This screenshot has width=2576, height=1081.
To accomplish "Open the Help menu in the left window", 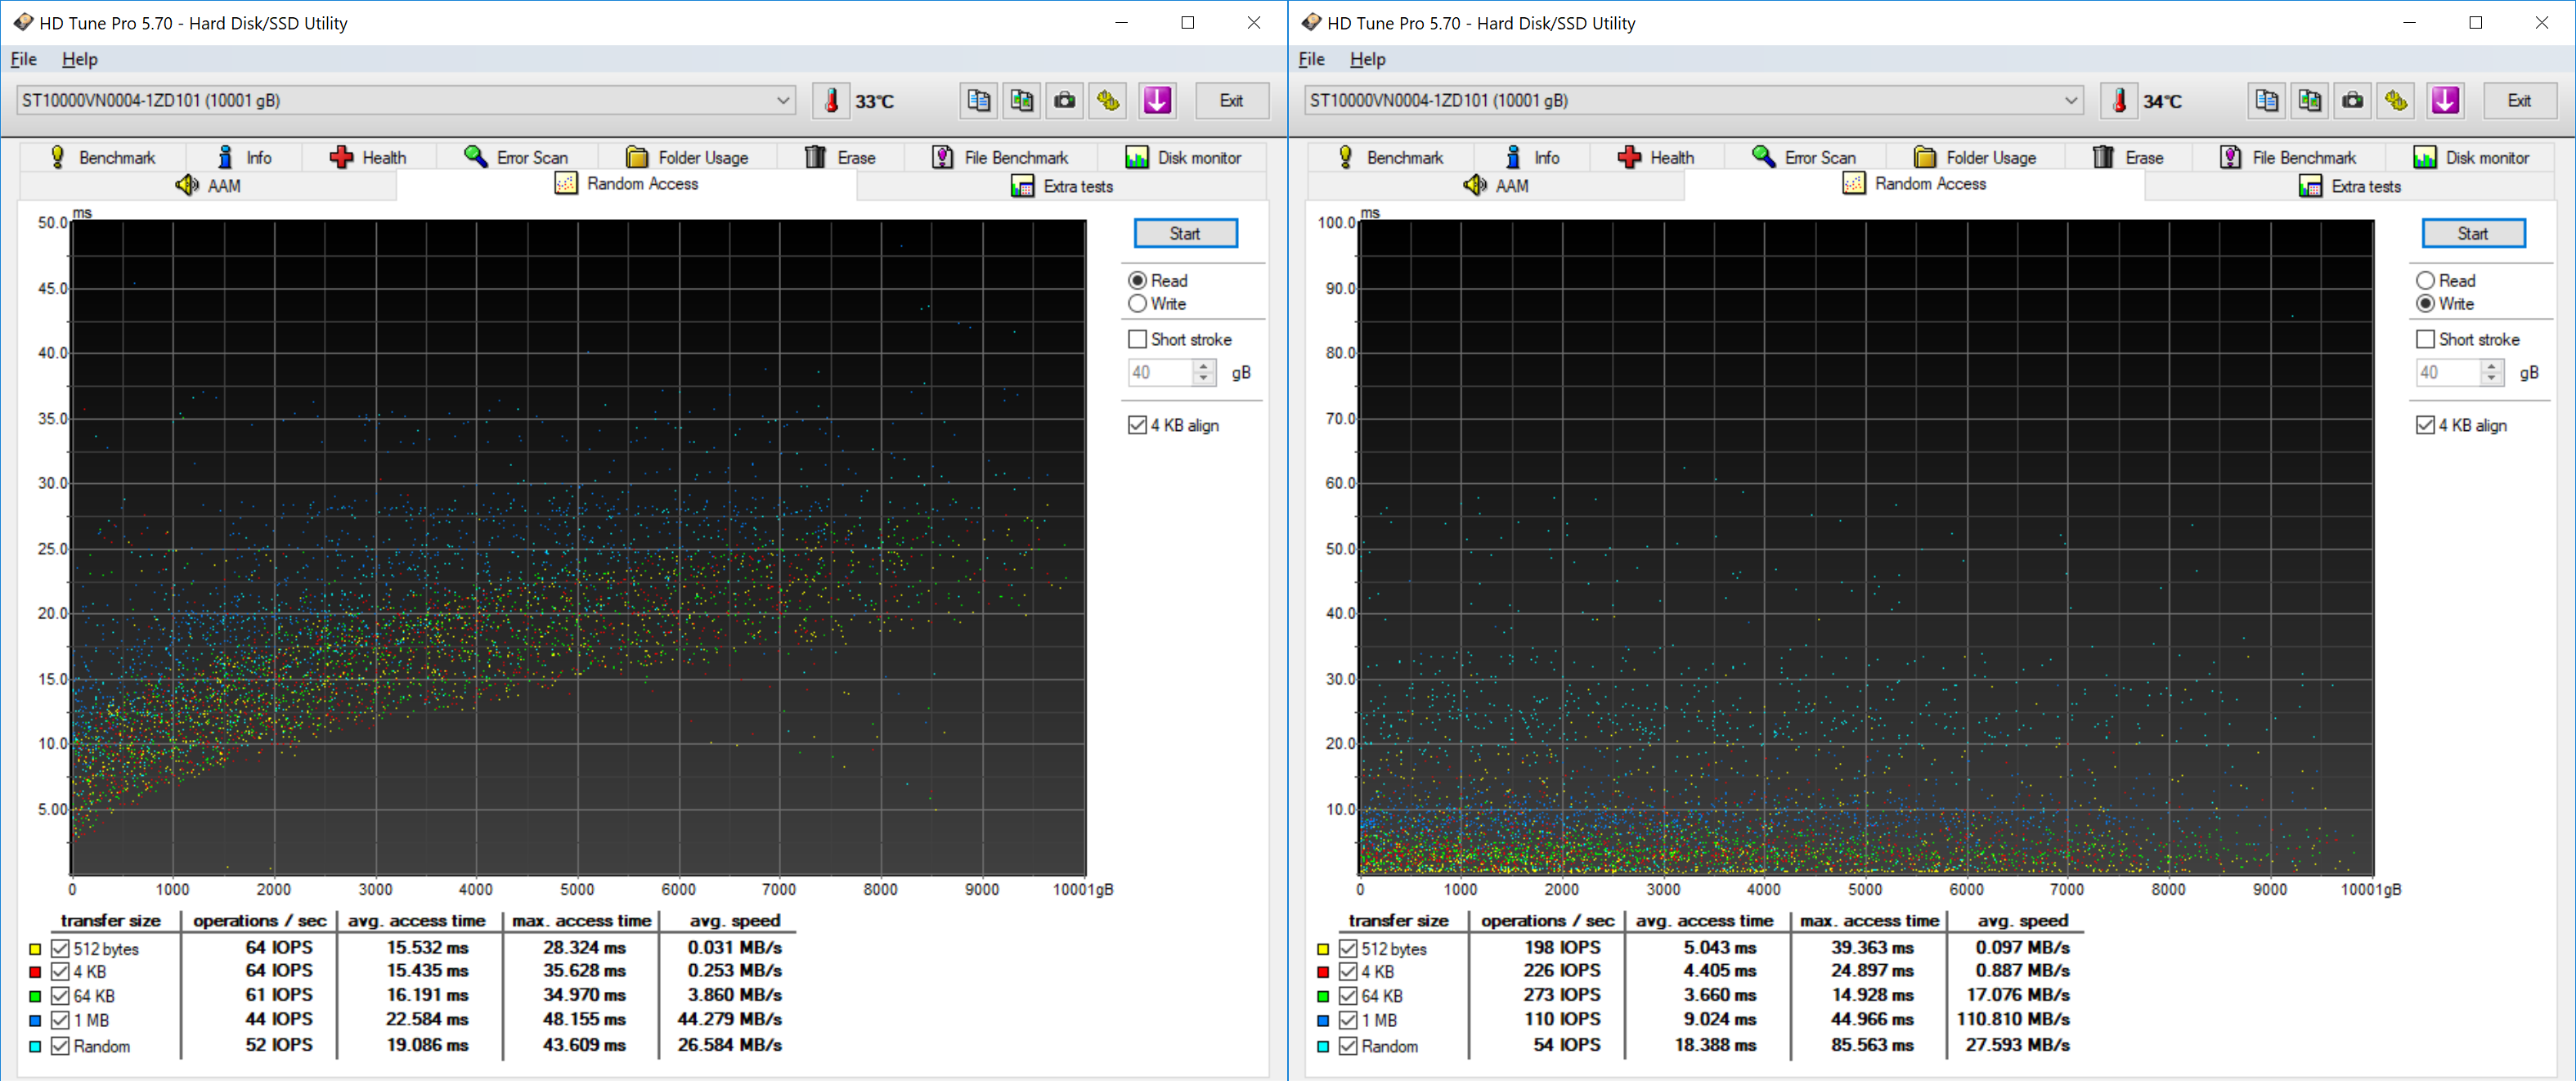I will (x=79, y=60).
